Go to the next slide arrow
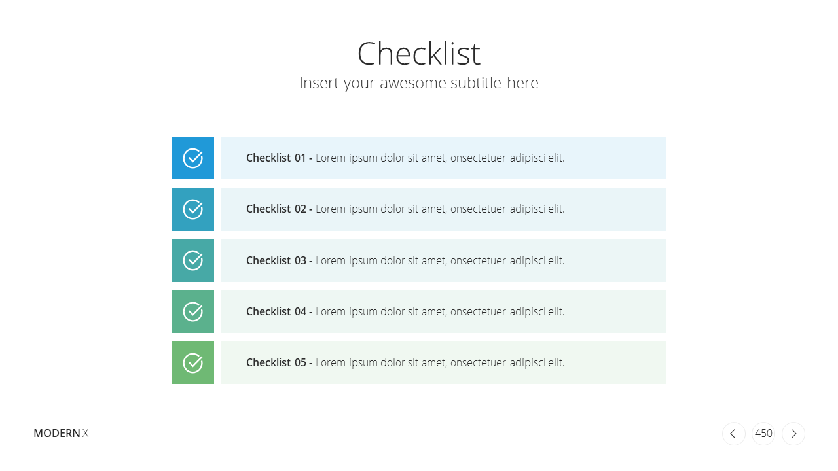This screenshot has width=838, height=471. [793, 434]
